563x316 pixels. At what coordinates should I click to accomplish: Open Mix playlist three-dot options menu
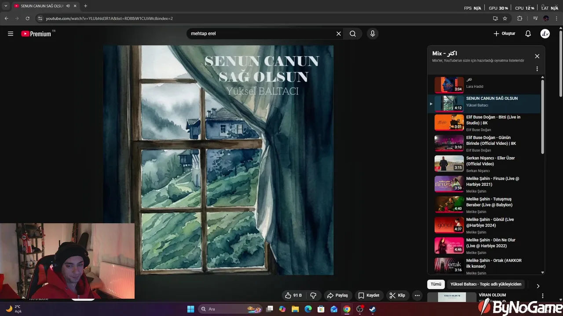point(537,69)
